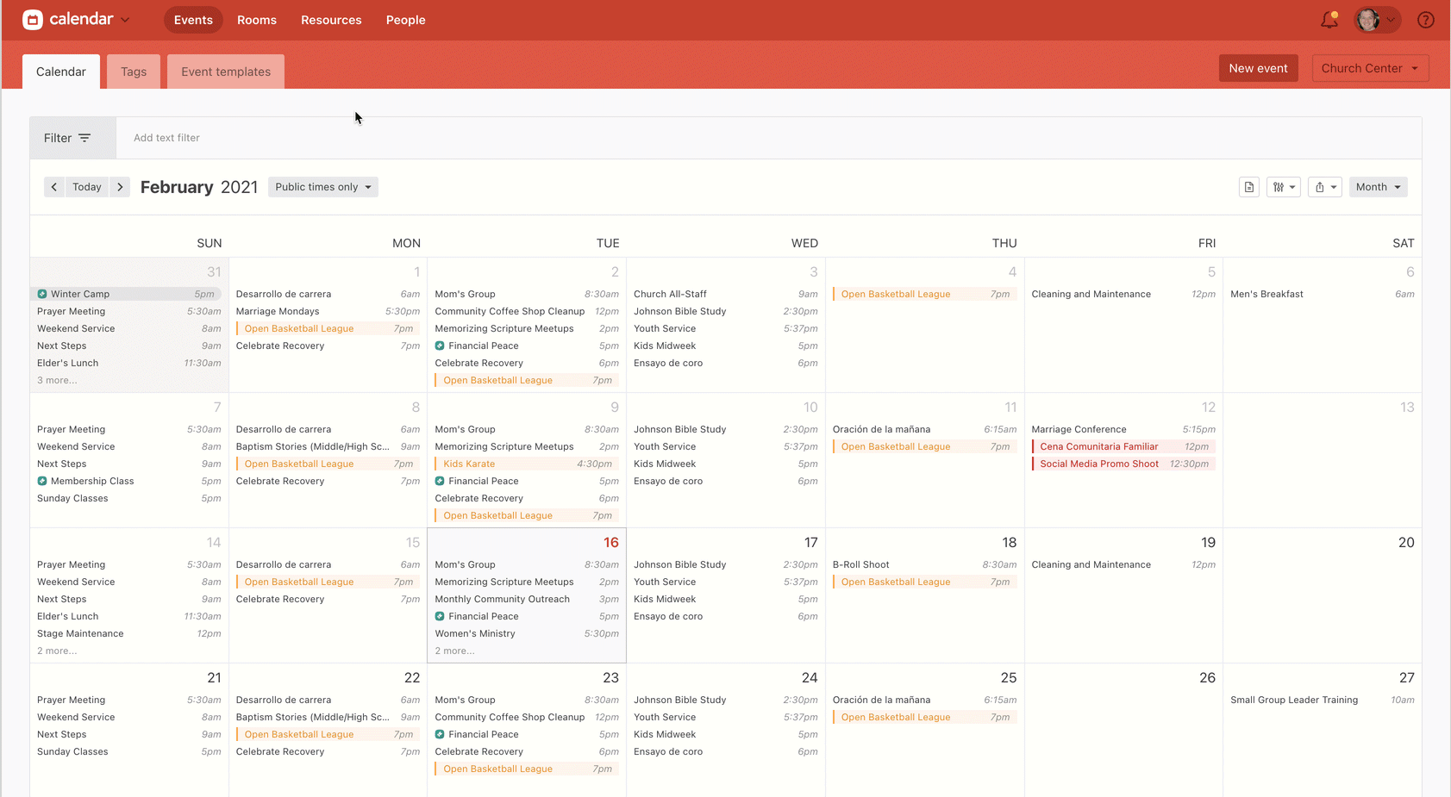
Task: Open the share/export icon menu
Action: click(x=1324, y=187)
